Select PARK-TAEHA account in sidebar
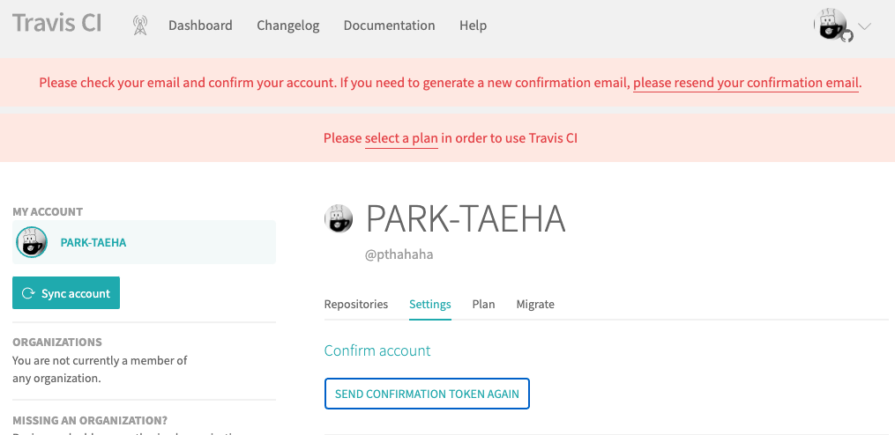Screen dimensions: 895x435 pyautogui.click(x=144, y=242)
